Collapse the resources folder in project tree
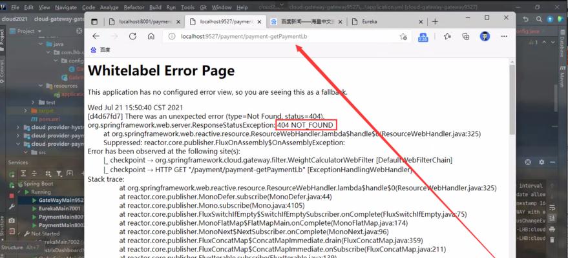This screenshot has height=258, width=568. click(41, 86)
